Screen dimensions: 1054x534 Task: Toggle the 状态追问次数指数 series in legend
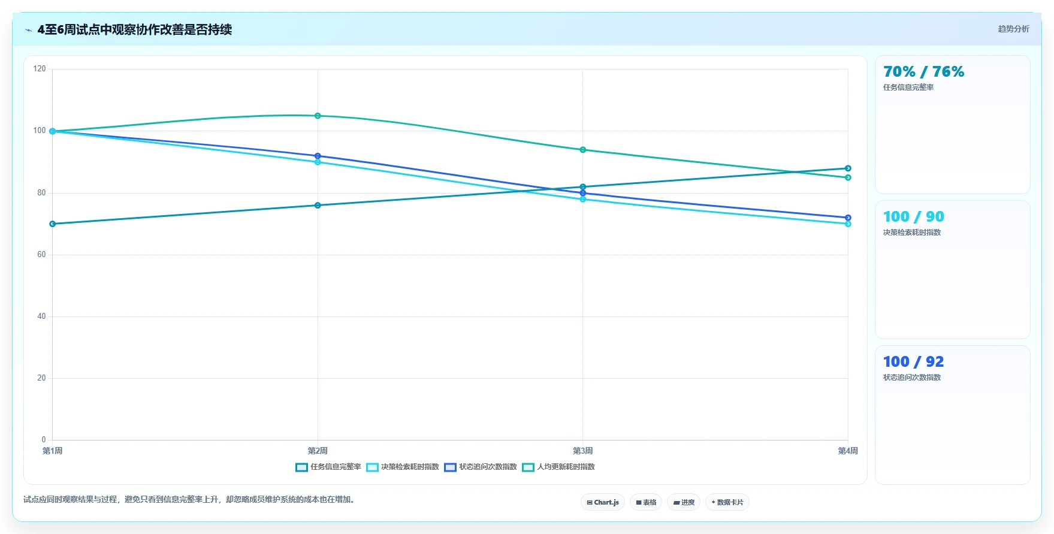[x=481, y=467]
